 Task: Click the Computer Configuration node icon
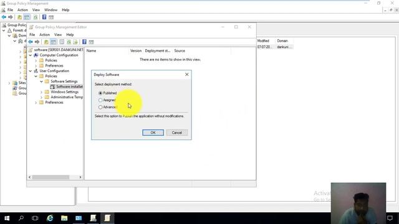36,55
